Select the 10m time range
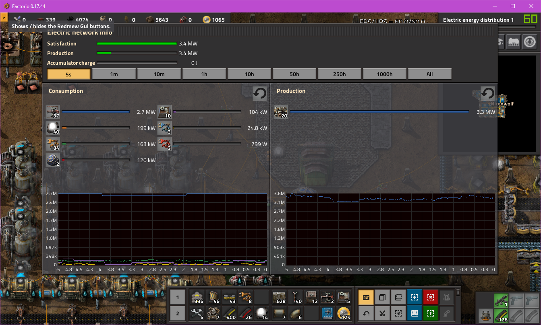 click(x=159, y=74)
